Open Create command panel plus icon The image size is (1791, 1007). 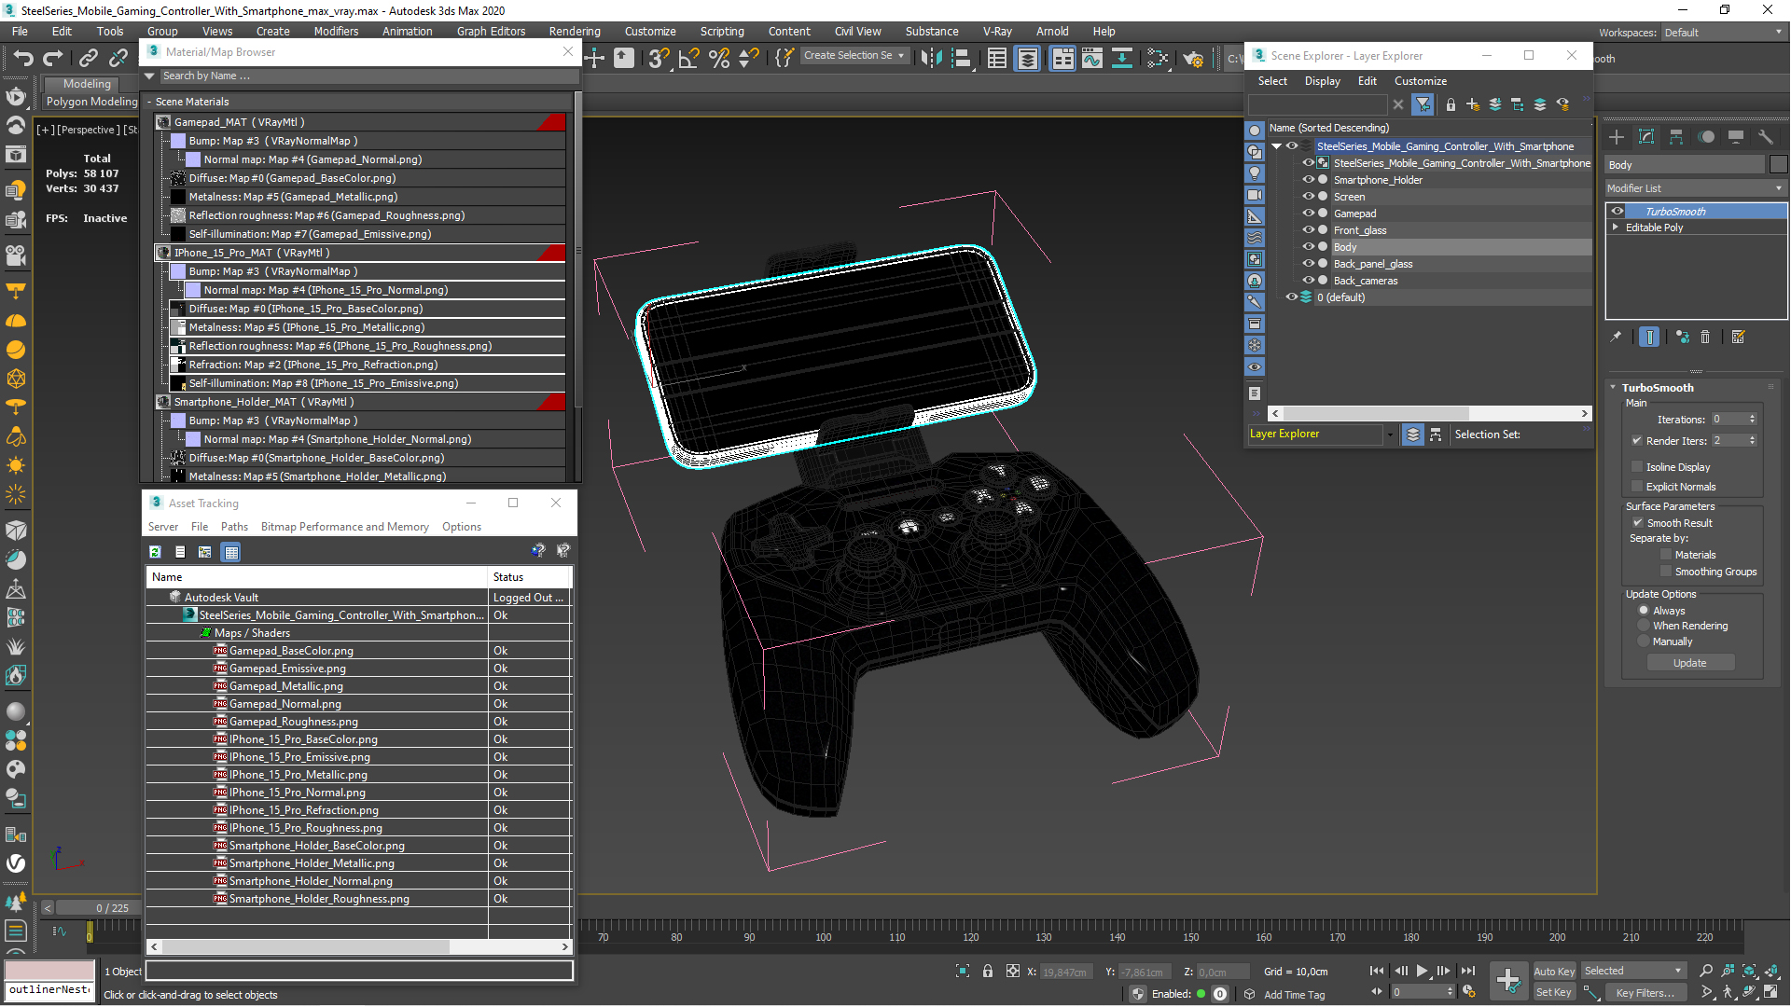[1617, 137]
